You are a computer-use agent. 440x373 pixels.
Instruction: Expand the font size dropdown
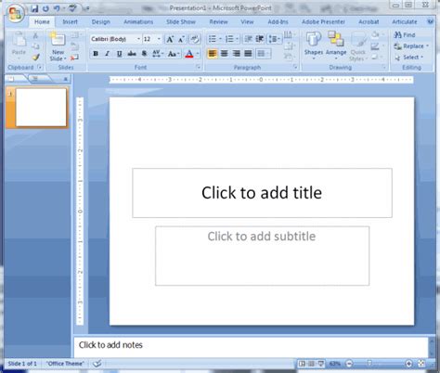[x=159, y=39]
